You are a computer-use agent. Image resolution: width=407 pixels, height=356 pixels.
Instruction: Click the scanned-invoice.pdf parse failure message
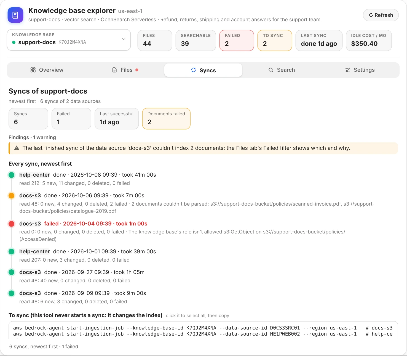click(197, 208)
